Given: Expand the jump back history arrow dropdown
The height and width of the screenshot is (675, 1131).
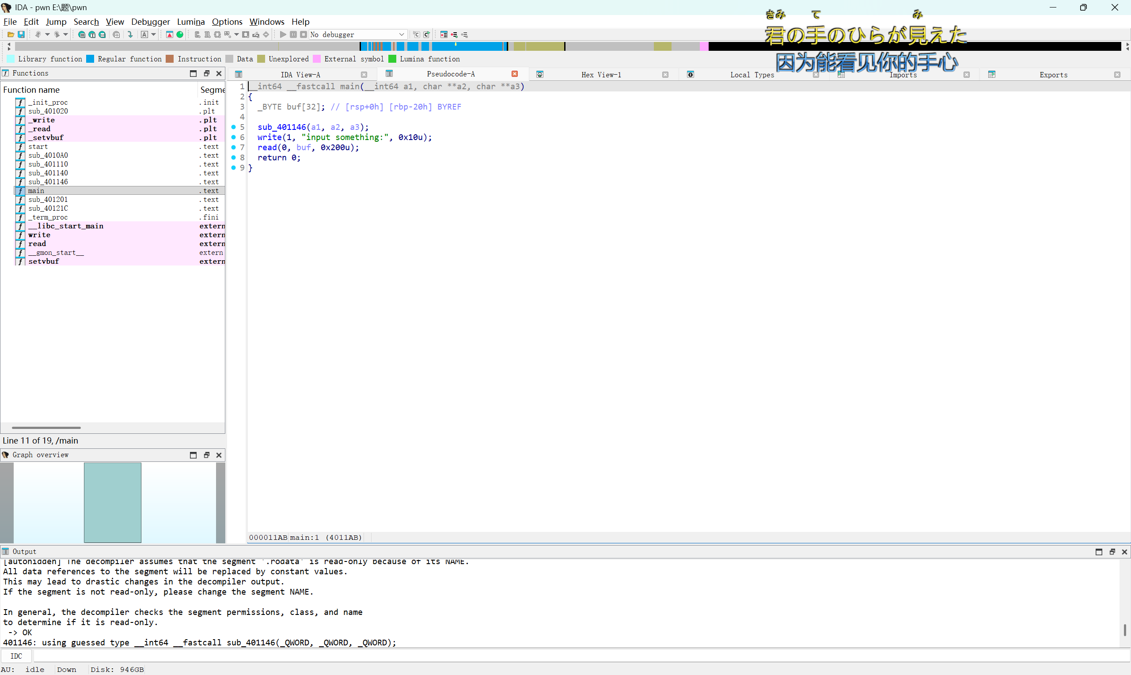Looking at the screenshot, I should pos(47,34).
